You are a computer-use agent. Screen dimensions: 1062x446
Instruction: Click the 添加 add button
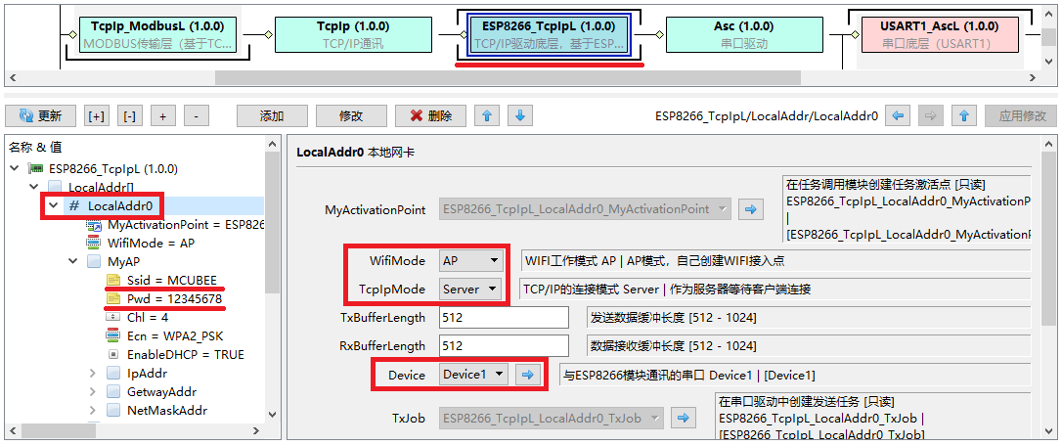click(x=271, y=115)
